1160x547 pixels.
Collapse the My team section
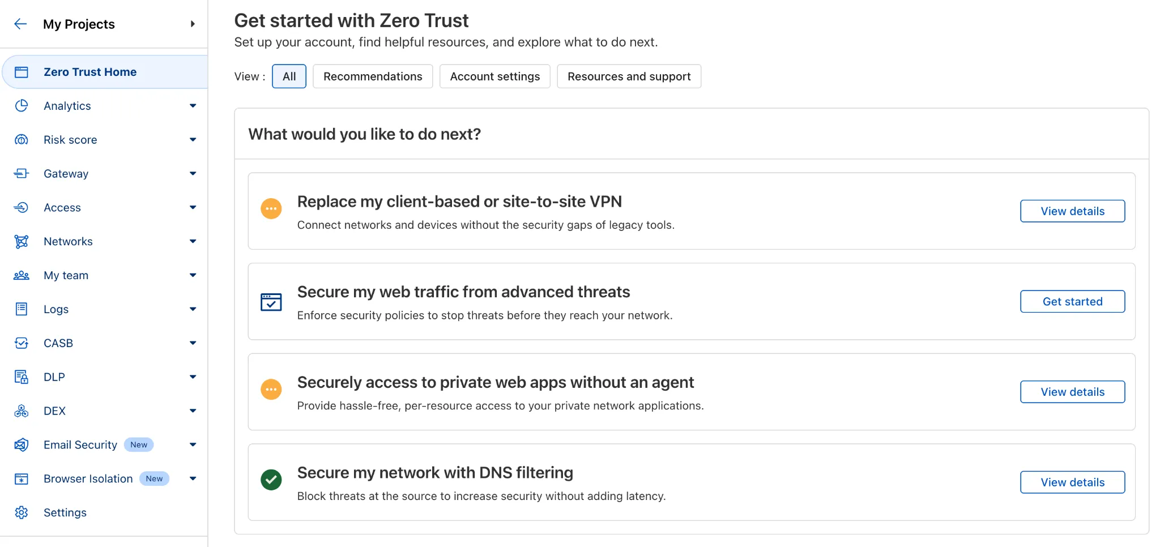click(x=193, y=275)
